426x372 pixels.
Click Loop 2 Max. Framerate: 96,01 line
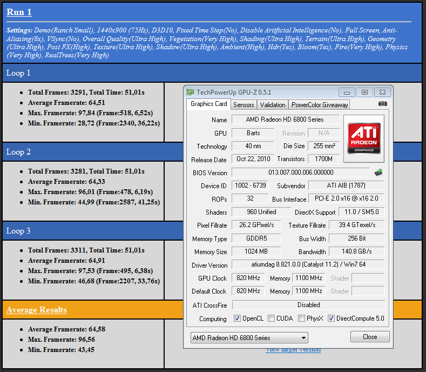[90, 192]
